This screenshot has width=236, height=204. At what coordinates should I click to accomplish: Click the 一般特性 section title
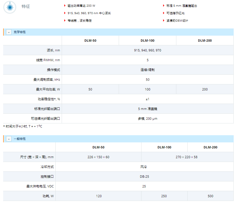[x=20, y=139]
